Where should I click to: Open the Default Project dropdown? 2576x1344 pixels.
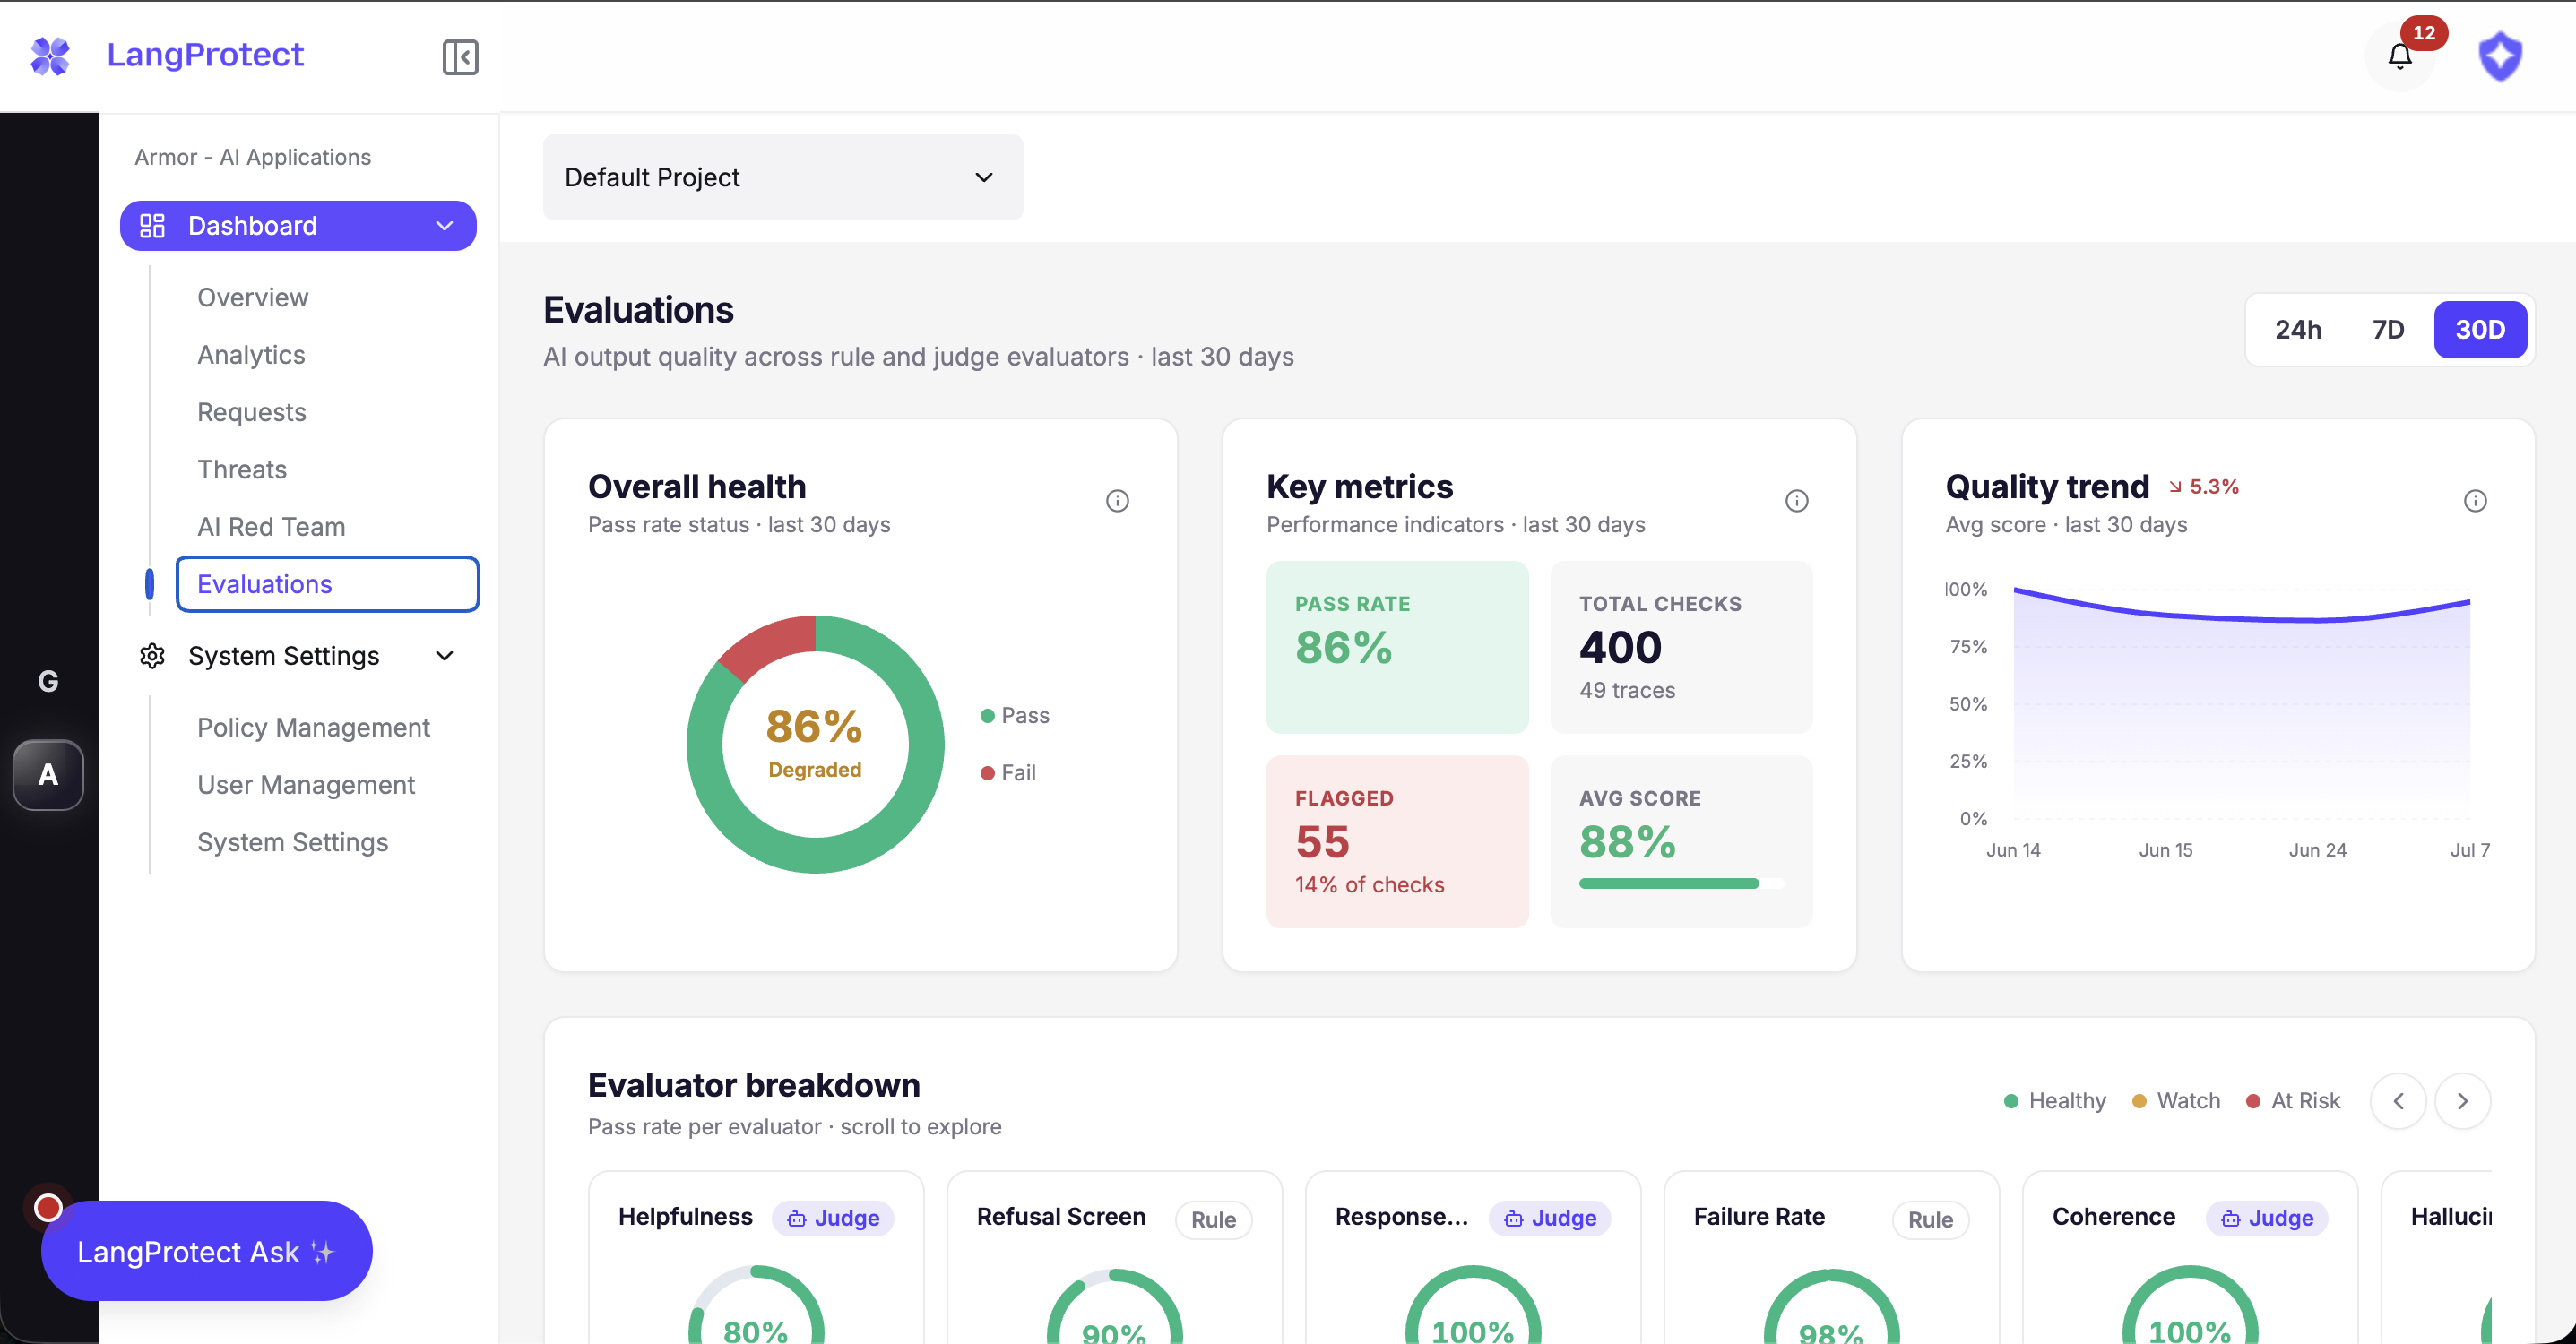click(x=782, y=177)
